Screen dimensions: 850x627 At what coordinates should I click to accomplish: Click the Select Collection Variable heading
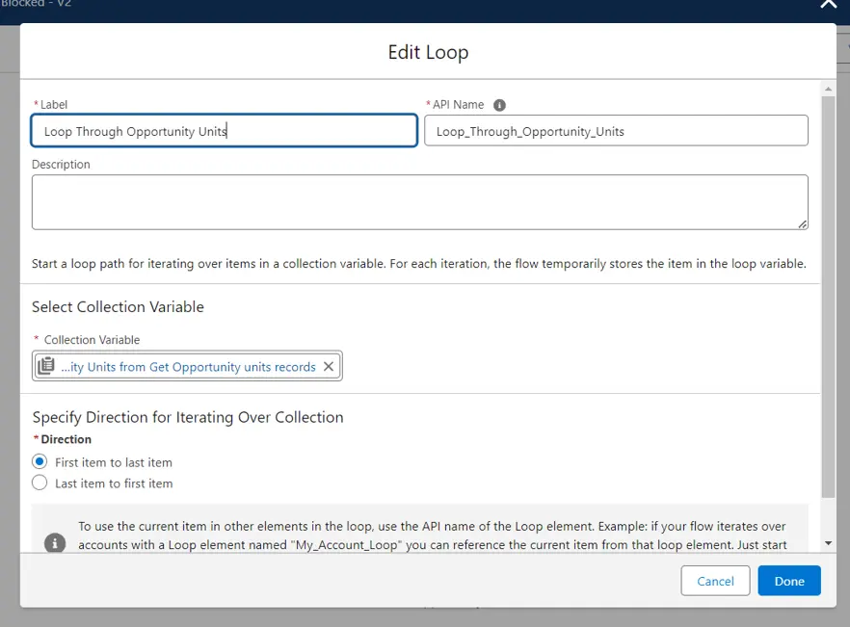(118, 307)
